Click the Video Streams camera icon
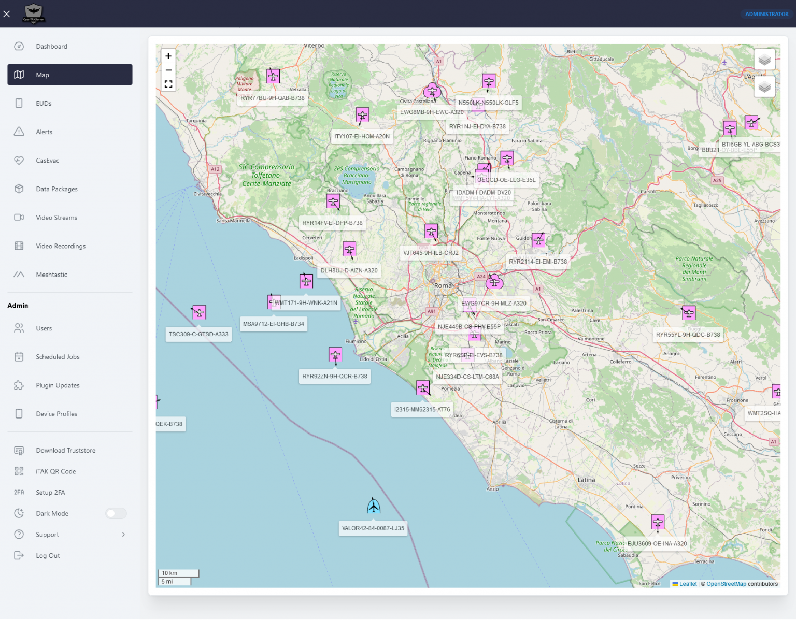This screenshot has height=620, width=796. [19, 217]
